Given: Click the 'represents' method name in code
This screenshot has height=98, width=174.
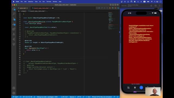Looking at the screenshot, I should [32, 48].
